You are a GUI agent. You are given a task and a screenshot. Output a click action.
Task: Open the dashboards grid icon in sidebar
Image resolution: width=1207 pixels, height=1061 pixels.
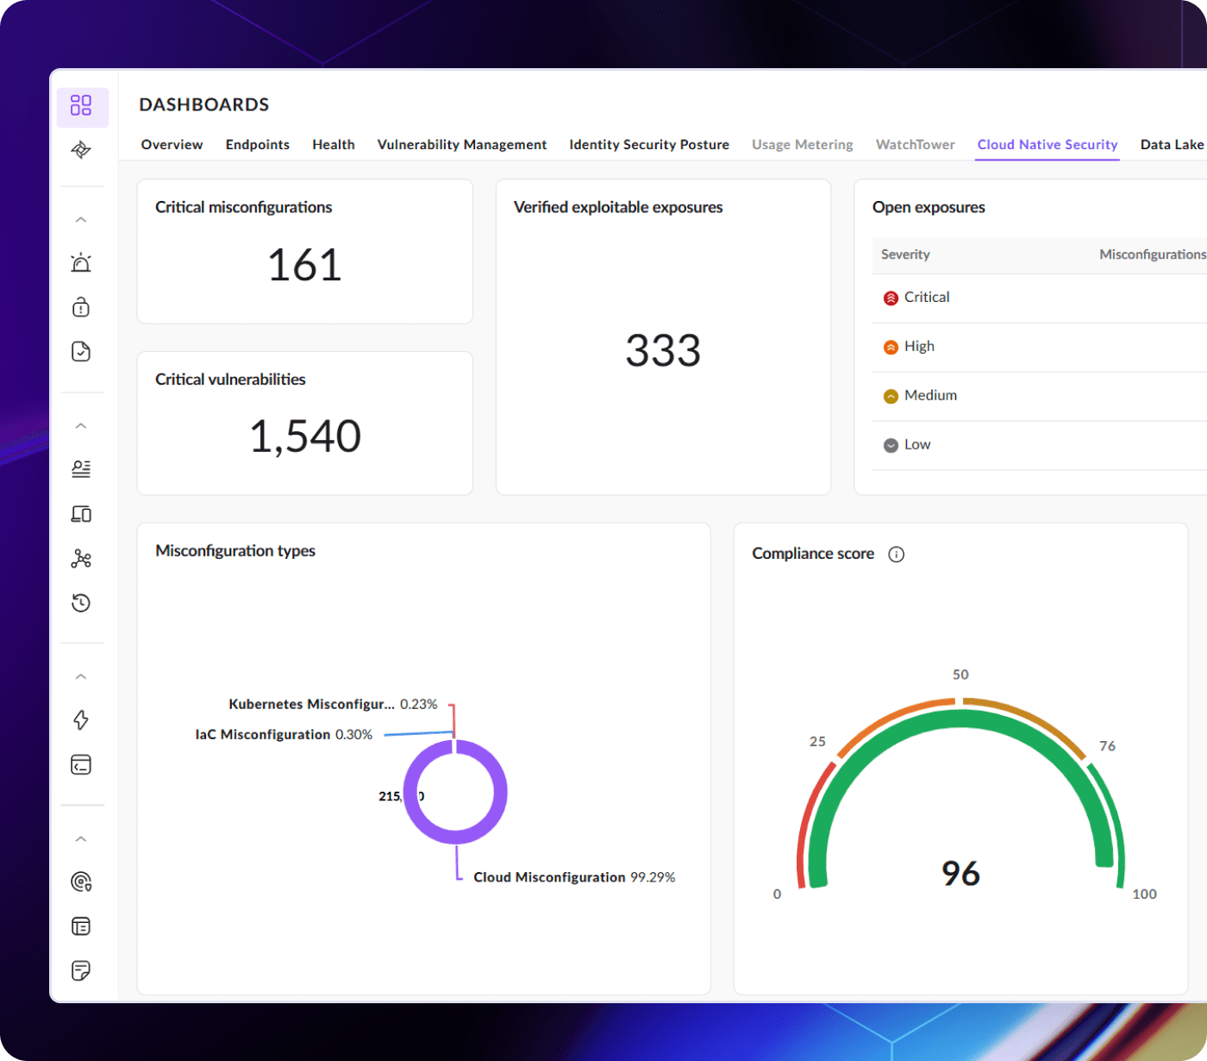(81, 105)
